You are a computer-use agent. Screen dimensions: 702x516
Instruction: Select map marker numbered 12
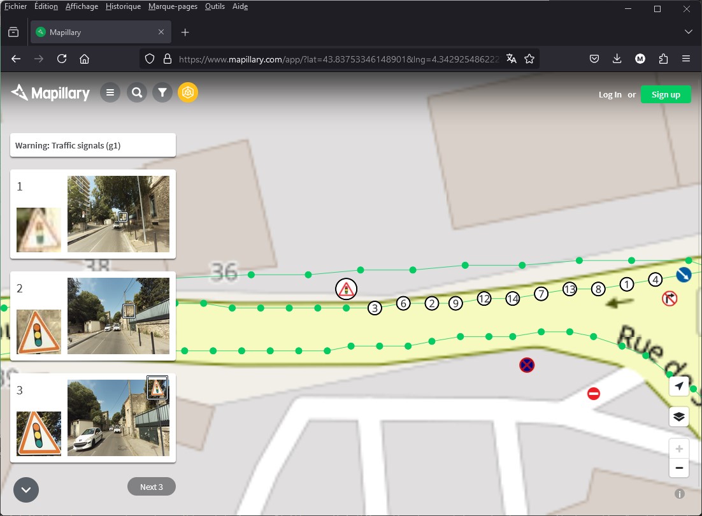[484, 299]
